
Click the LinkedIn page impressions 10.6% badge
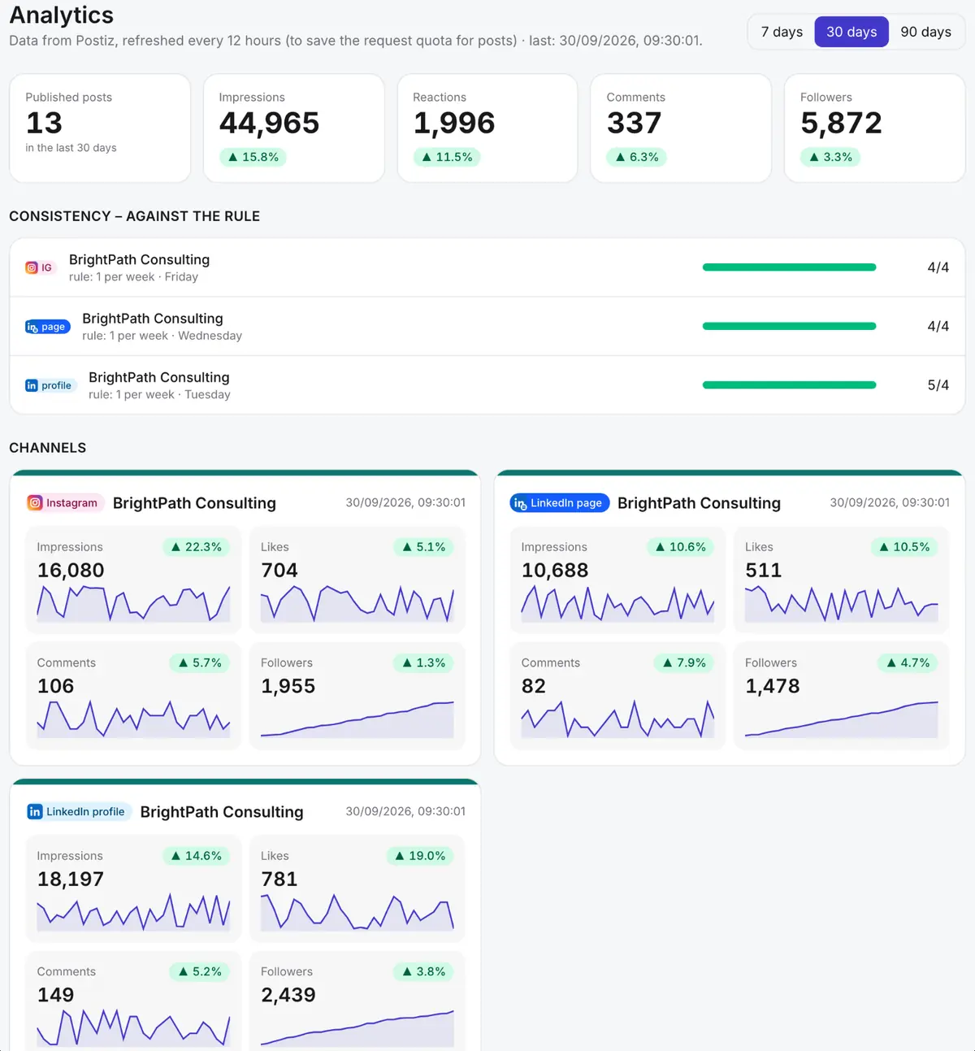click(680, 547)
